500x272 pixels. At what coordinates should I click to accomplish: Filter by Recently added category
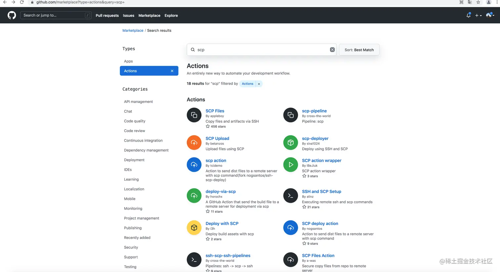137,238
